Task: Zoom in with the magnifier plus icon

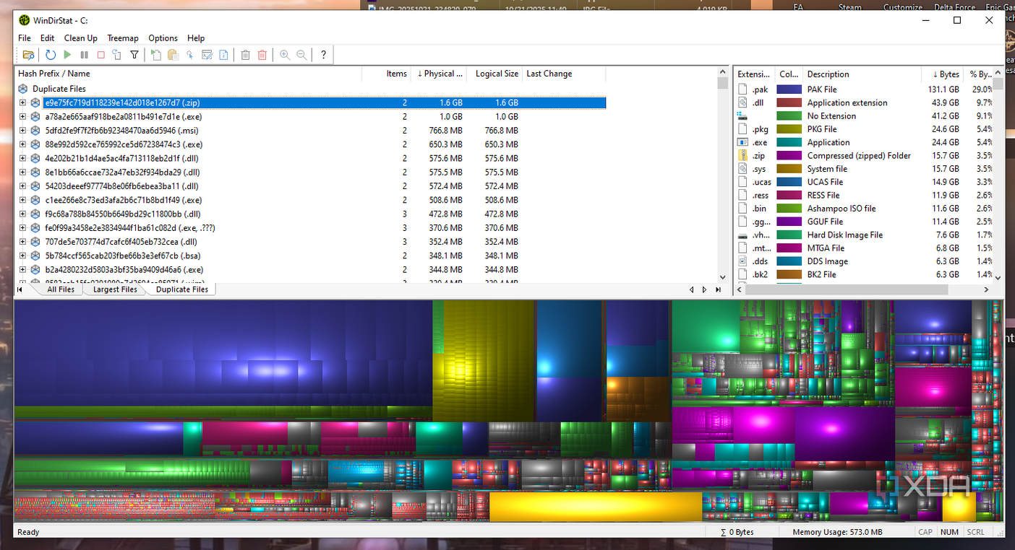Action: click(285, 55)
